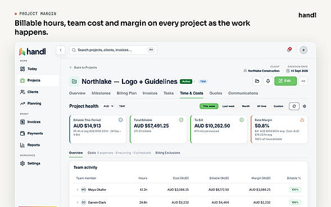Open Projects in the sidebar
Viewport: 331px width, 207px height.
coord(38,80)
